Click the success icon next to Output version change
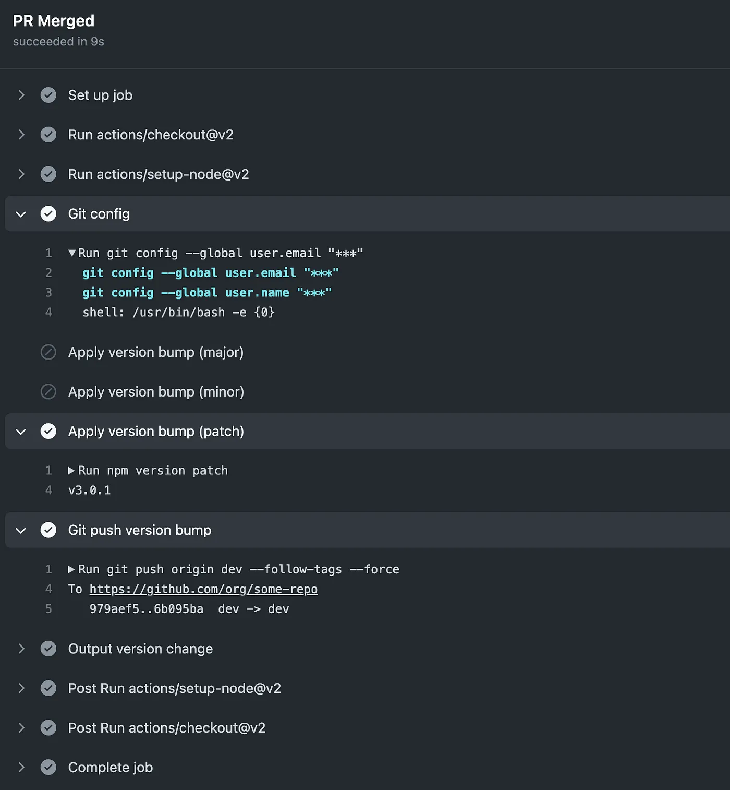This screenshot has width=730, height=790. (x=48, y=649)
